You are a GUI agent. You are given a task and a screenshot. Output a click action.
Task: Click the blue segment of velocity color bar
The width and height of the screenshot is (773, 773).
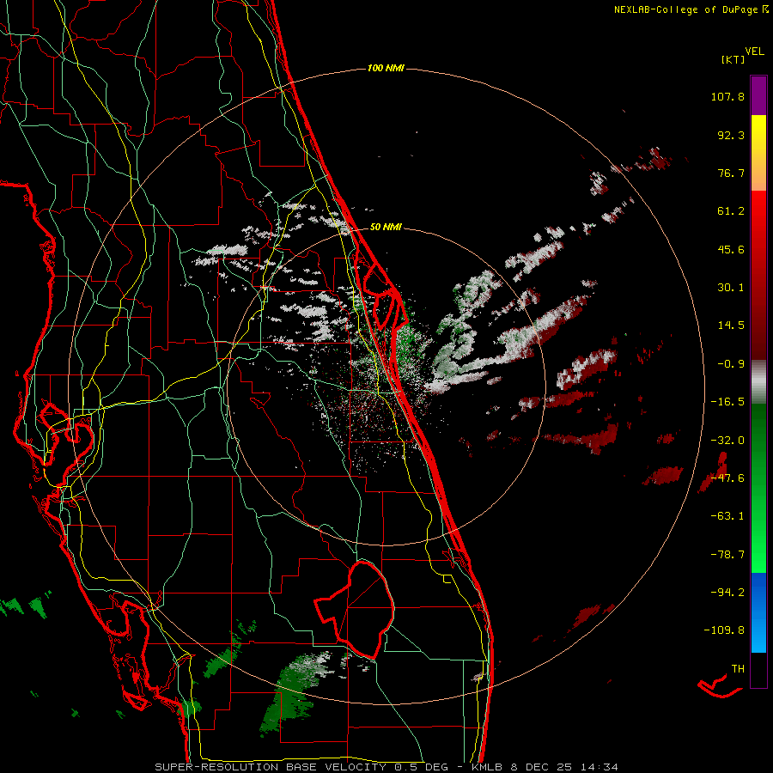(x=758, y=612)
